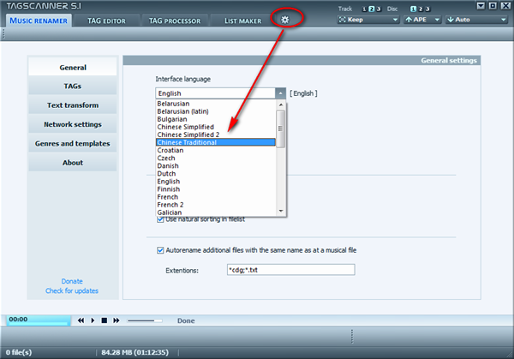Viewport: 514px width, 359px height.
Task: Select Disc numbering option 2
Action: (421, 9)
